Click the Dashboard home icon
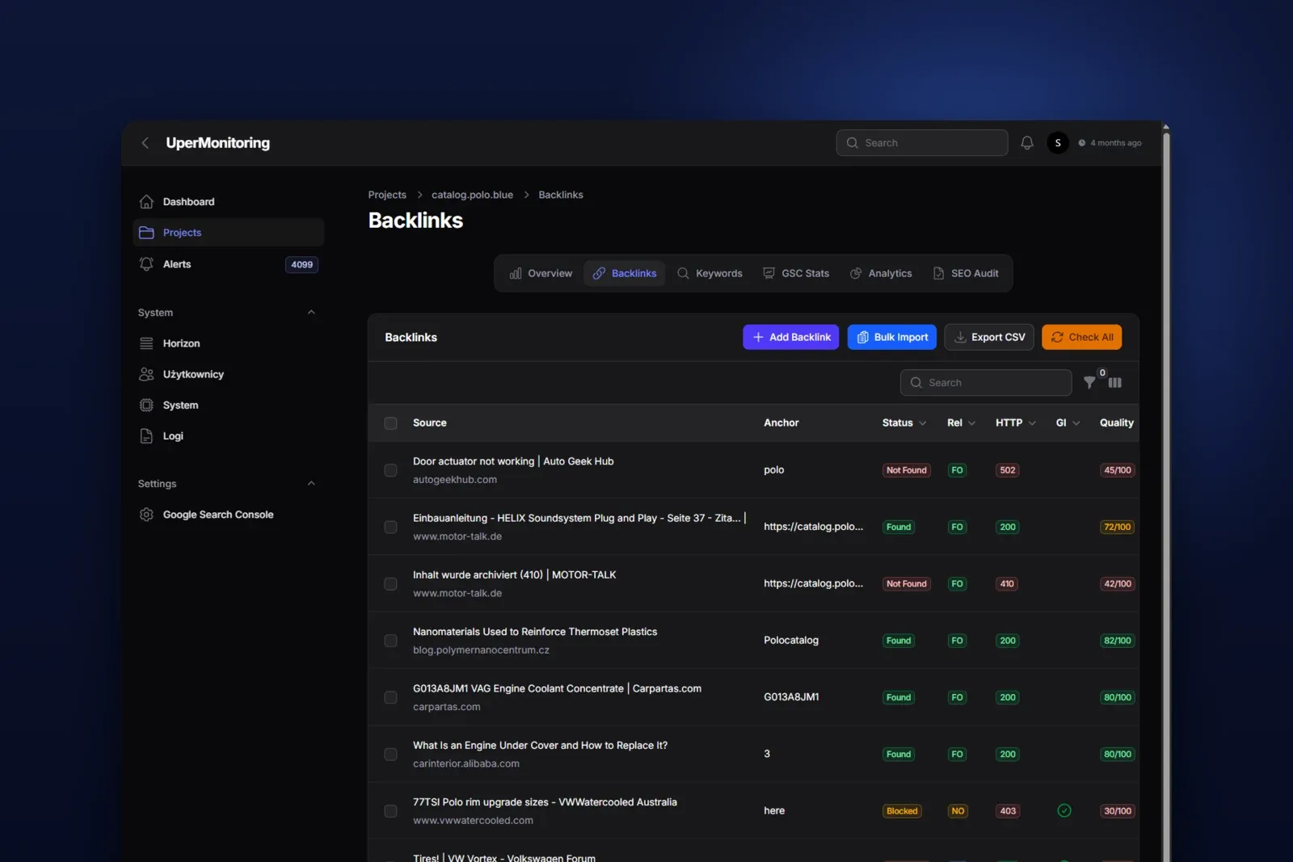The image size is (1293, 862). tap(146, 202)
